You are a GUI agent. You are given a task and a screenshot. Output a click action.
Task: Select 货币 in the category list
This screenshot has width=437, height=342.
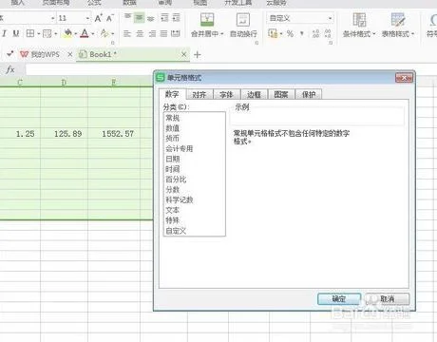173,139
